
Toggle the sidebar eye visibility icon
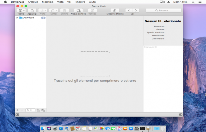pyautogui.click(x=43, y=110)
